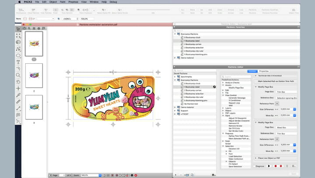The width and height of the screenshot is (315, 178).
Task: Click the first red record button
Action: [x=276, y=166]
